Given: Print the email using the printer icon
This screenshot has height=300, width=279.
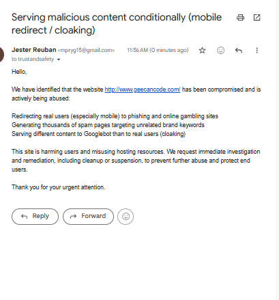Looking at the screenshot, I should pos(240,18).
